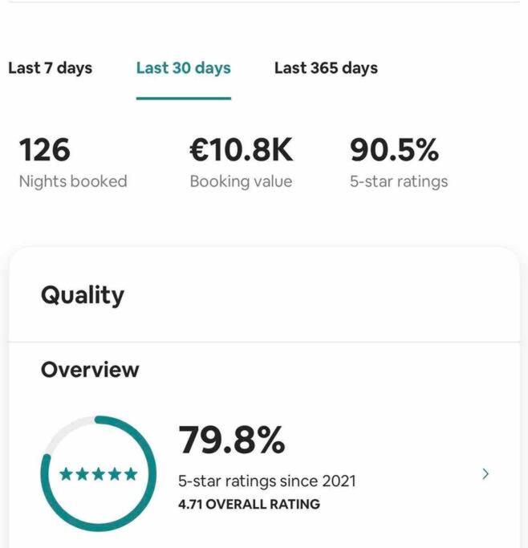Tap the 90.5% rating figure
528x548 pixels.
pos(394,150)
